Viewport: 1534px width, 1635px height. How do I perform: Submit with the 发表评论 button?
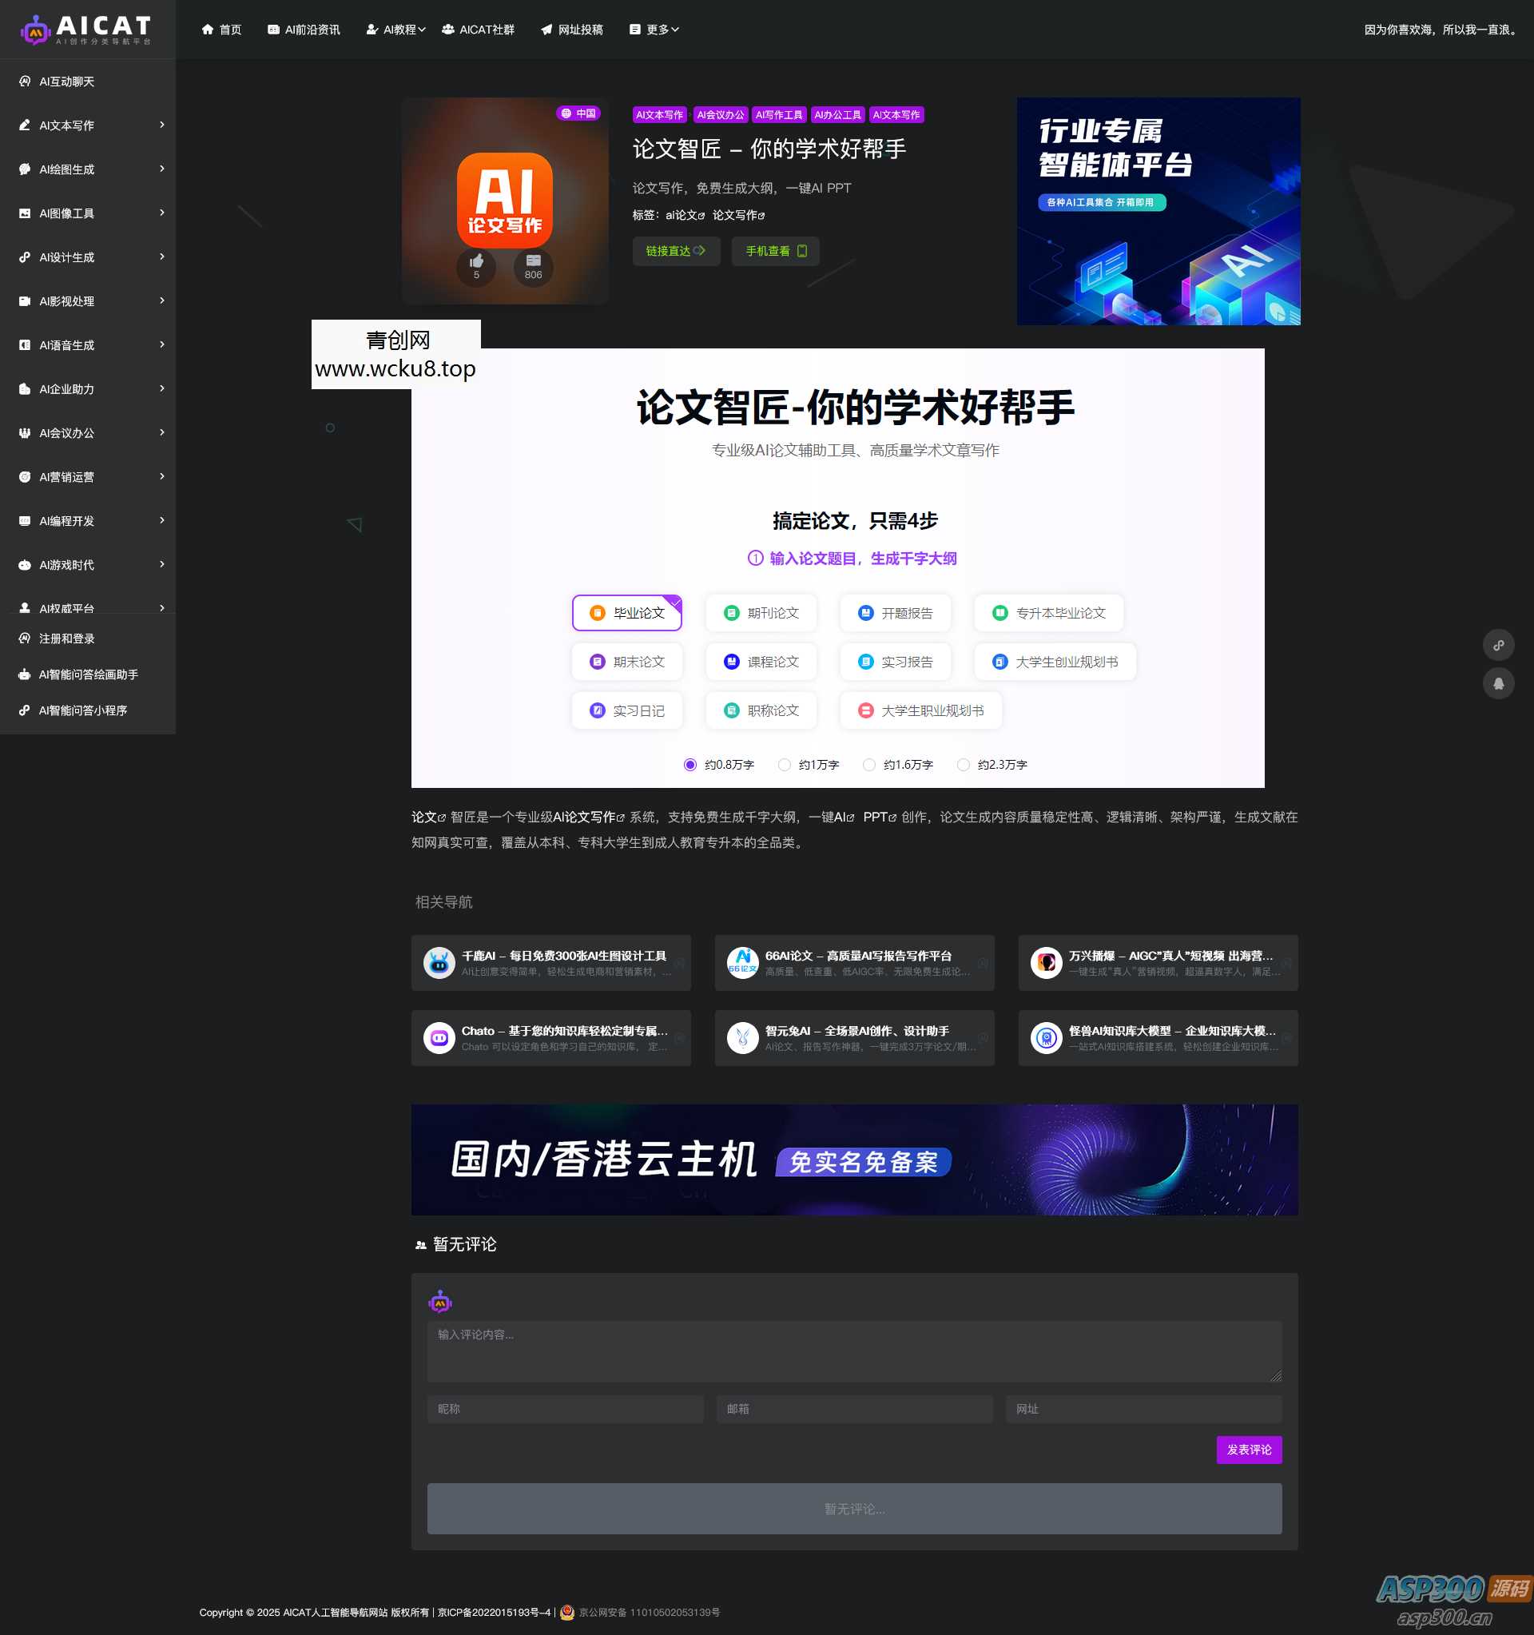[x=1248, y=1450]
